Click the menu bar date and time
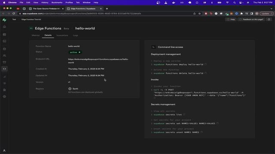 coord(263,3)
